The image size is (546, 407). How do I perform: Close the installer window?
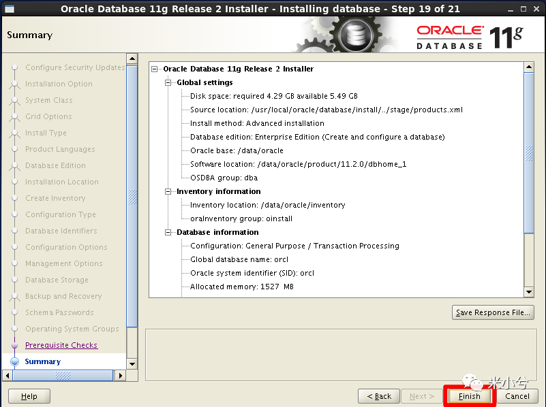pos(536,9)
